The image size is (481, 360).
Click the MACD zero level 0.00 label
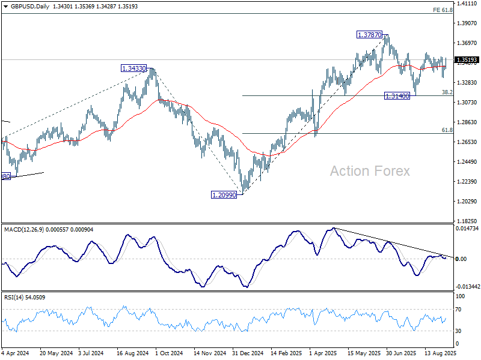point(461,259)
